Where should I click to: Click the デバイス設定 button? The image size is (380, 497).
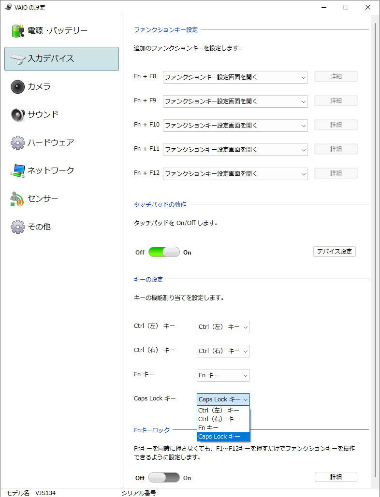coord(335,252)
